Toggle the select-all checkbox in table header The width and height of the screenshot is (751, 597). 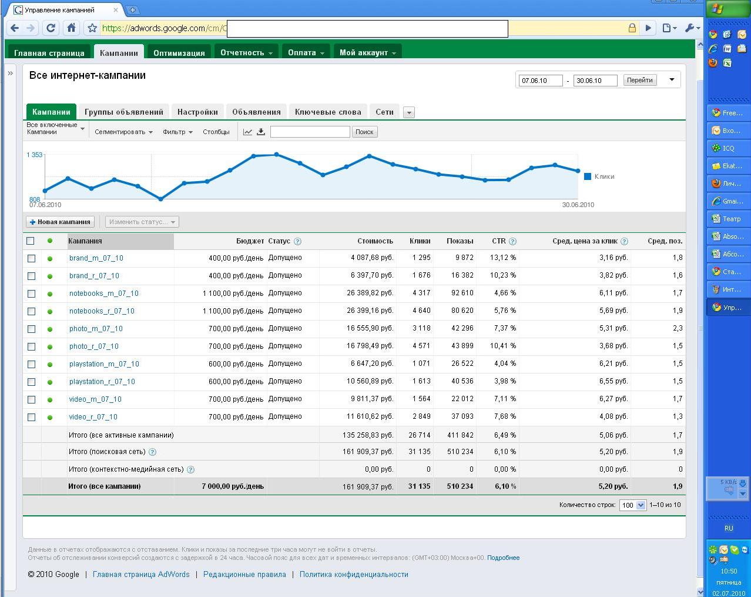[31, 241]
